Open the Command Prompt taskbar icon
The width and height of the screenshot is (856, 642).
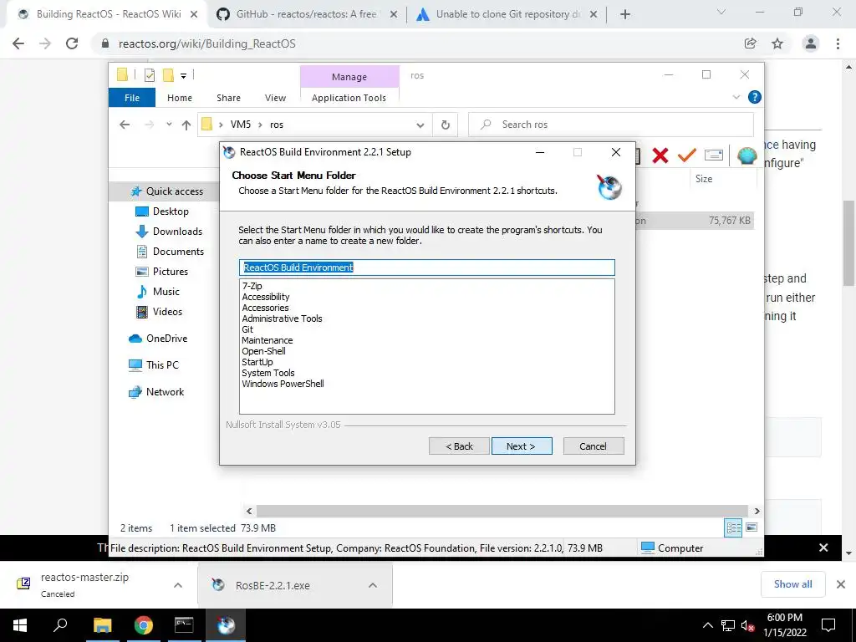pyautogui.click(x=184, y=625)
